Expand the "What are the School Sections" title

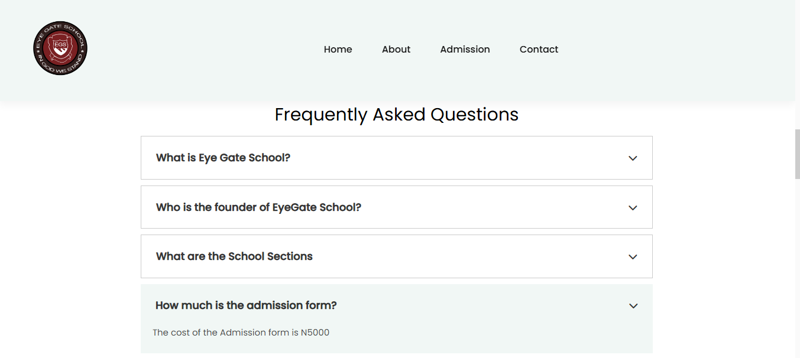coord(234,256)
